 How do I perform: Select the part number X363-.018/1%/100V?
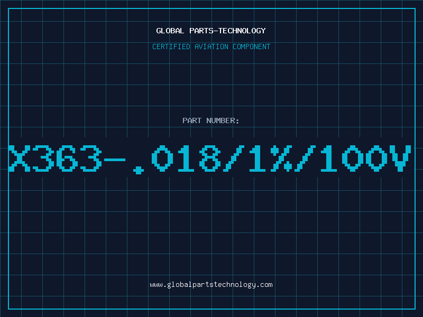[x=210, y=159]
